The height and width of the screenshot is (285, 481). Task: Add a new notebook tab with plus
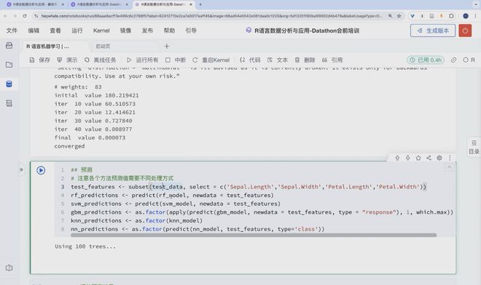point(167,47)
